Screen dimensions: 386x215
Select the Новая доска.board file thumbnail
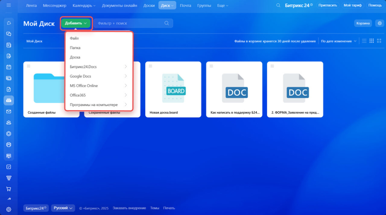173,89
